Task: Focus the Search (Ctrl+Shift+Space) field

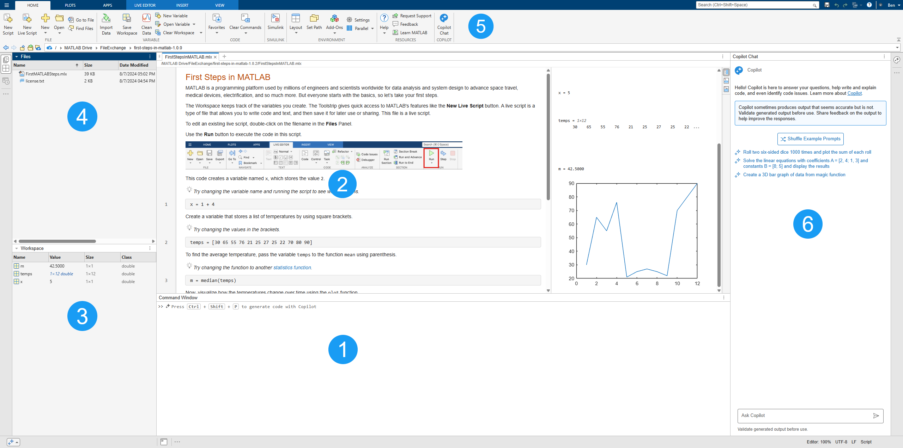Action: click(757, 5)
